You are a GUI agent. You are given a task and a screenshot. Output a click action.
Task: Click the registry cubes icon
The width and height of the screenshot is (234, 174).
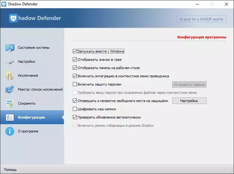pyautogui.click(x=10, y=89)
